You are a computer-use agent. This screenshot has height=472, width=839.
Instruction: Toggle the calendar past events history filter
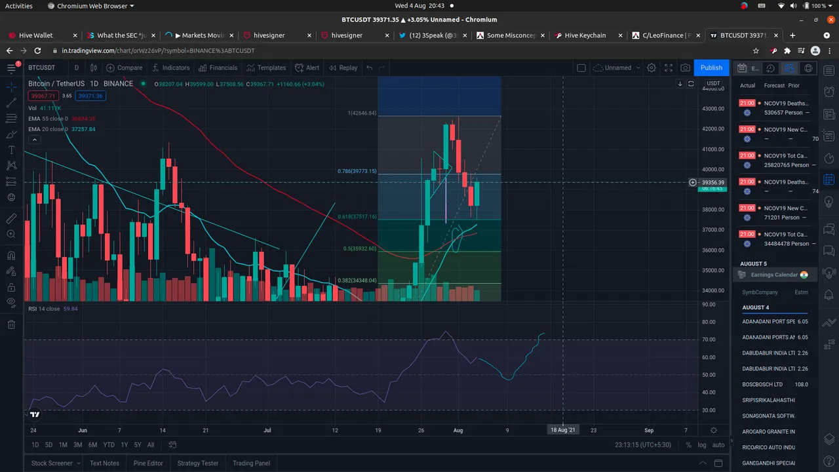click(771, 68)
